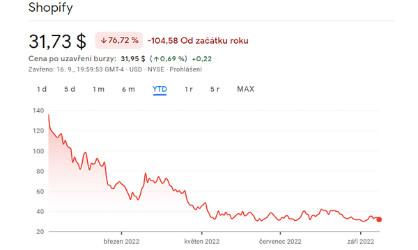Click the after-hours price 31,95 $
The image size is (418, 250).
pos(133,59)
